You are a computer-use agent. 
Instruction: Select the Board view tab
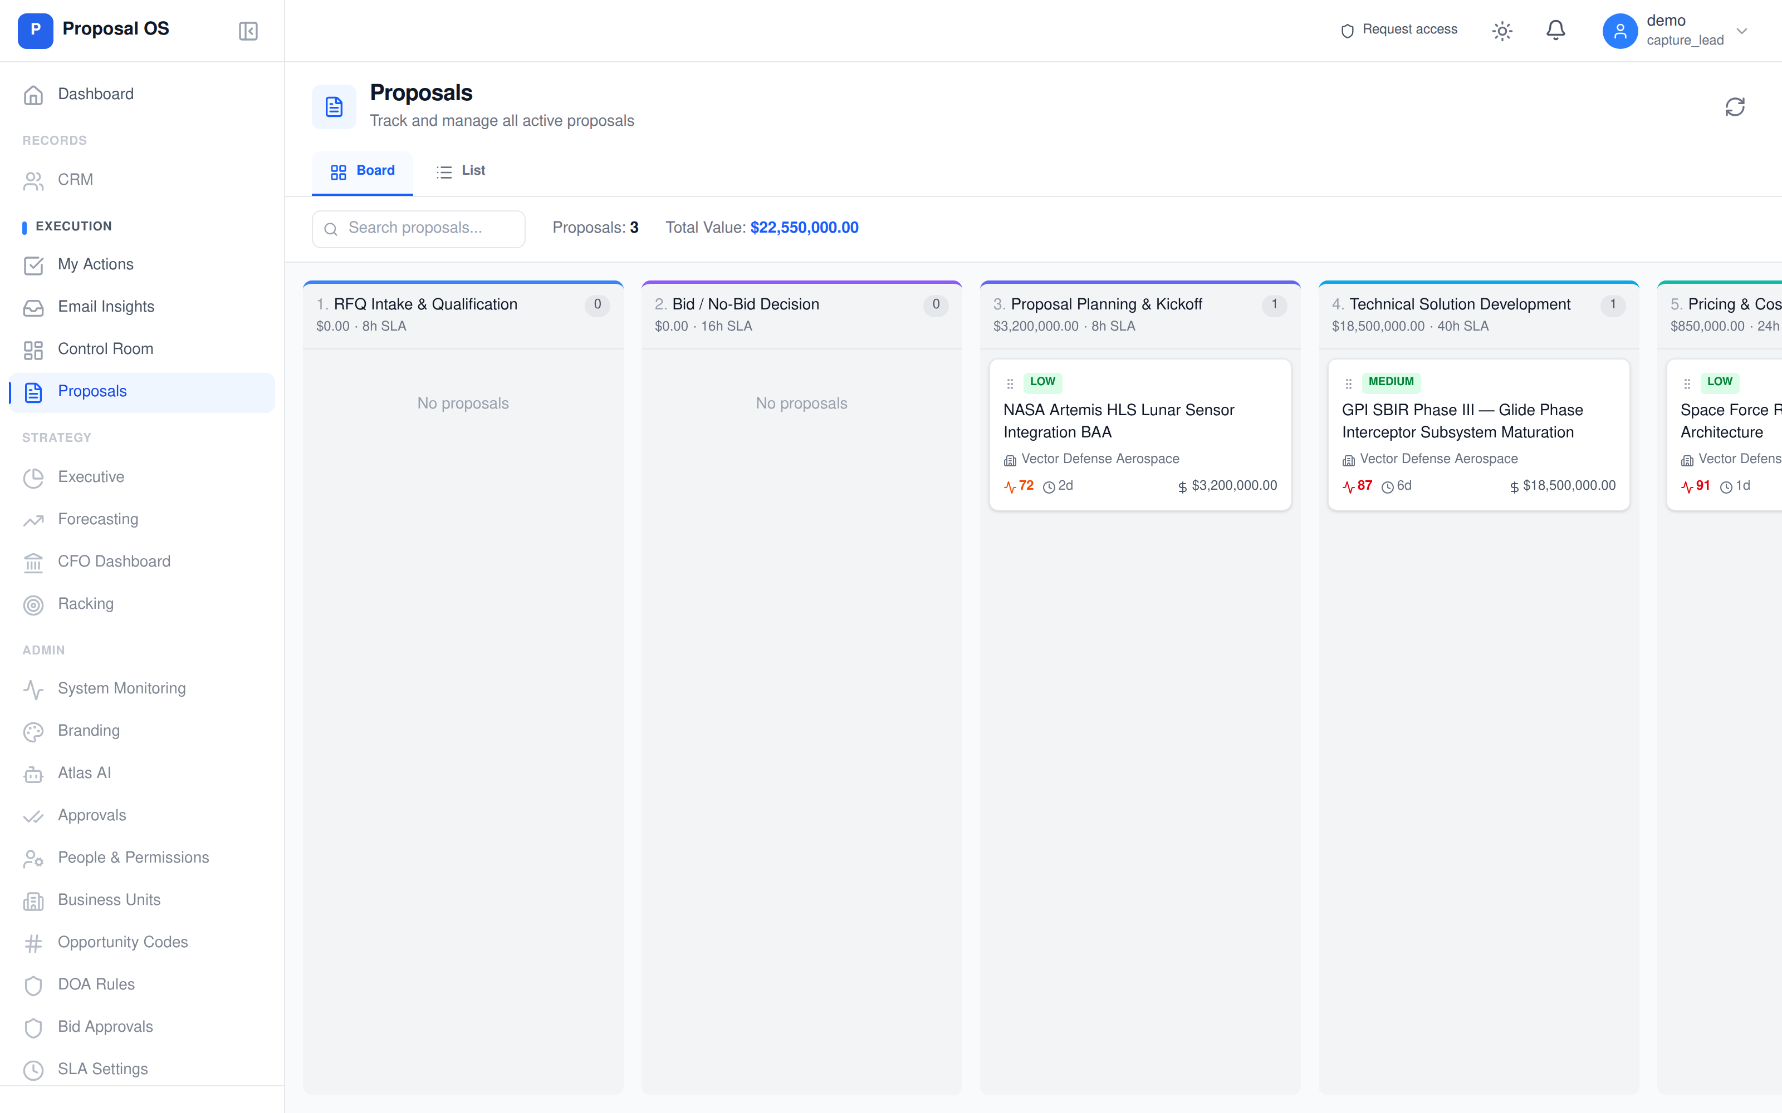click(x=363, y=171)
